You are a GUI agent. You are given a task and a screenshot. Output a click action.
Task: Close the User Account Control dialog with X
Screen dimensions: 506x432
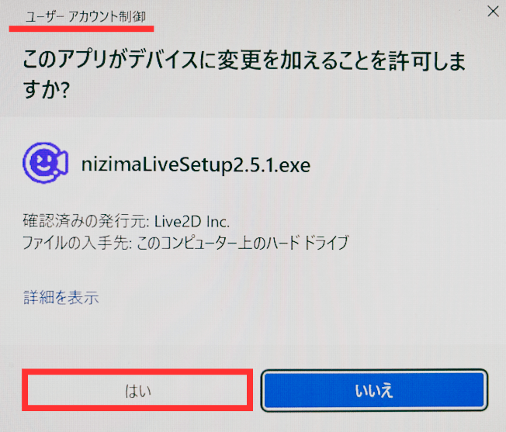493,12
